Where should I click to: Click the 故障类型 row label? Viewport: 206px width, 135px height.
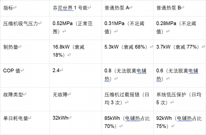click(13, 95)
